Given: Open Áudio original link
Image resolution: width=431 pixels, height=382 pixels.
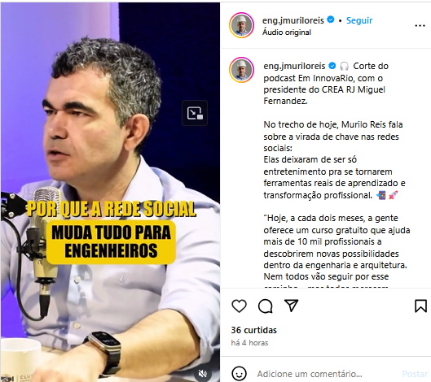Looking at the screenshot, I should [287, 33].
